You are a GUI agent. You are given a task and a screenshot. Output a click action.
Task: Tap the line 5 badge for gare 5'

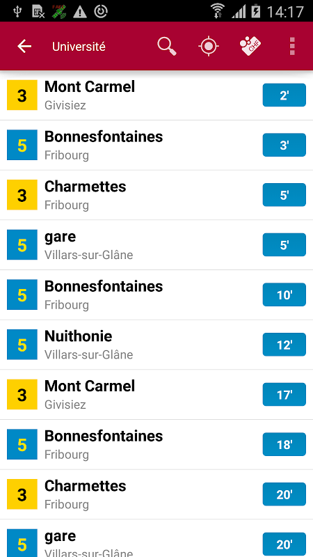[22, 245]
